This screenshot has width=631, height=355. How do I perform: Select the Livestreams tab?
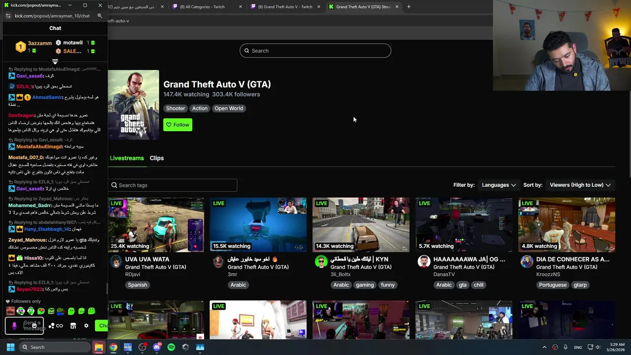[127, 158]
